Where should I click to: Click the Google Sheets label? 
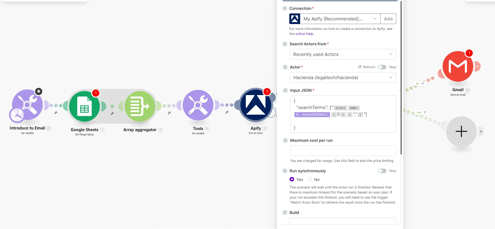coord(84,130)
